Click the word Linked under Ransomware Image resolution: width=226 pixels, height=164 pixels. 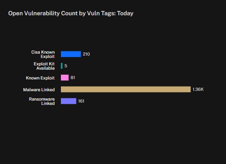tap(48, 103)
